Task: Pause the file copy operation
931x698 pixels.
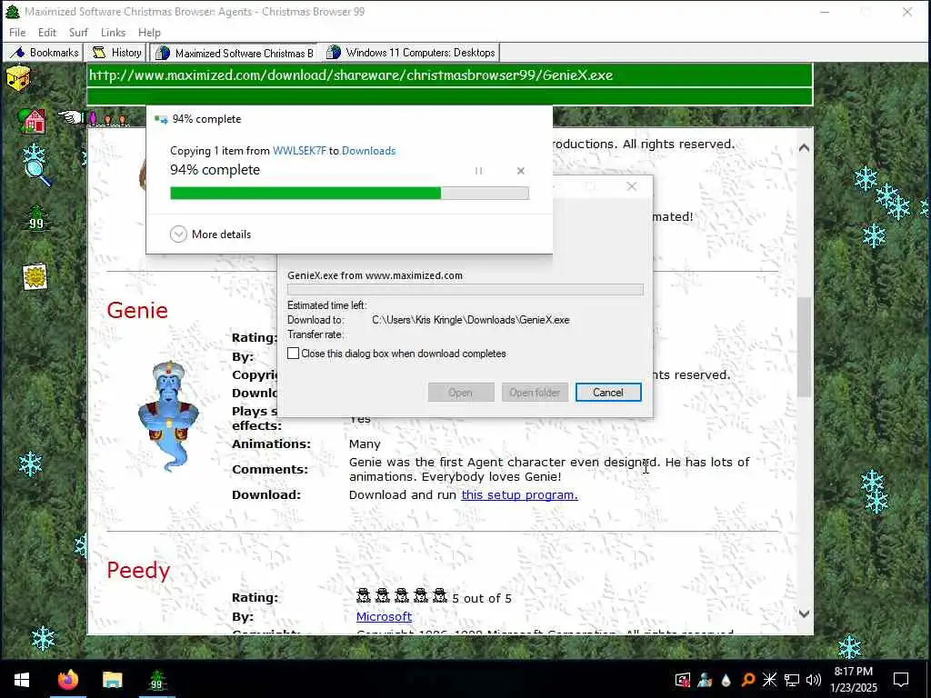Action: coord(478,171)
